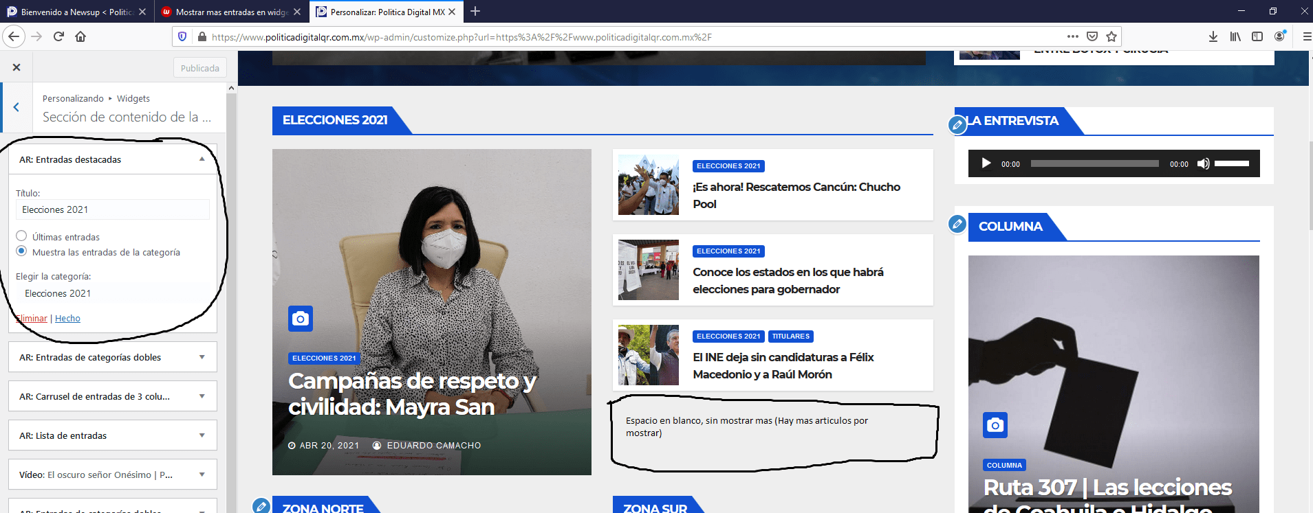Viewport: 1313px width, 513px height.
Task: Close the customizer with X
Action: coord(17,67)
